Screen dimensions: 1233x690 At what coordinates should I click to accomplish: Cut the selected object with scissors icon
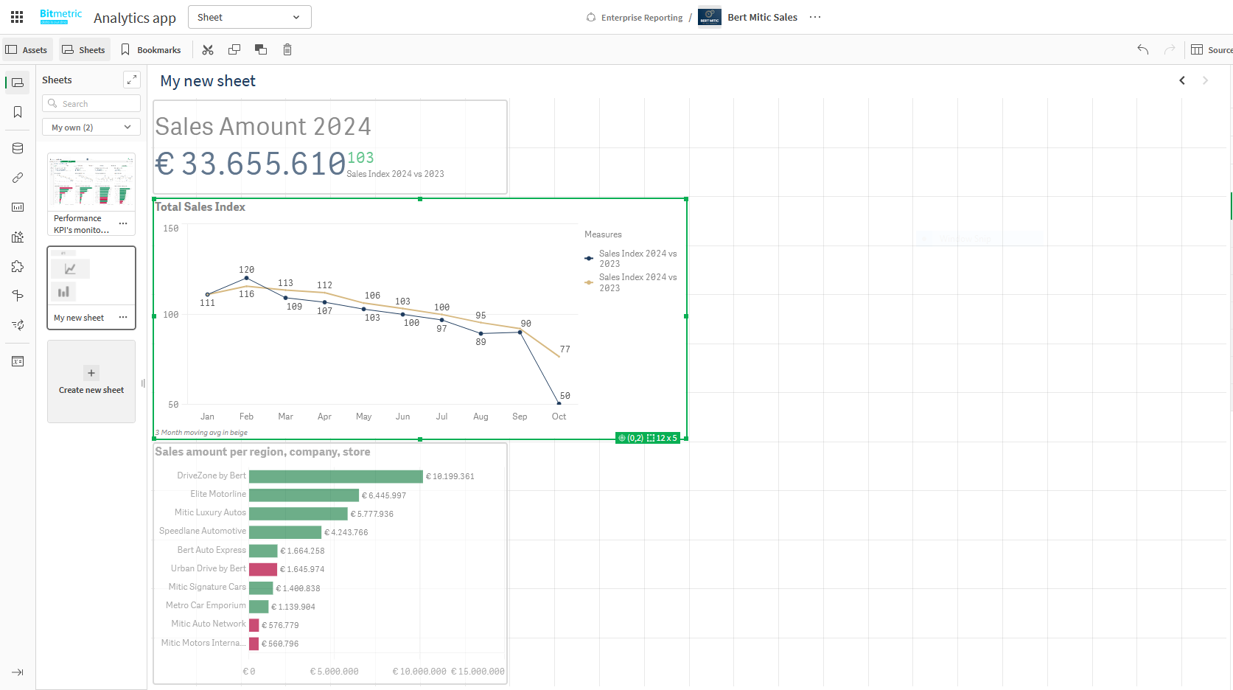click(208, 49)
